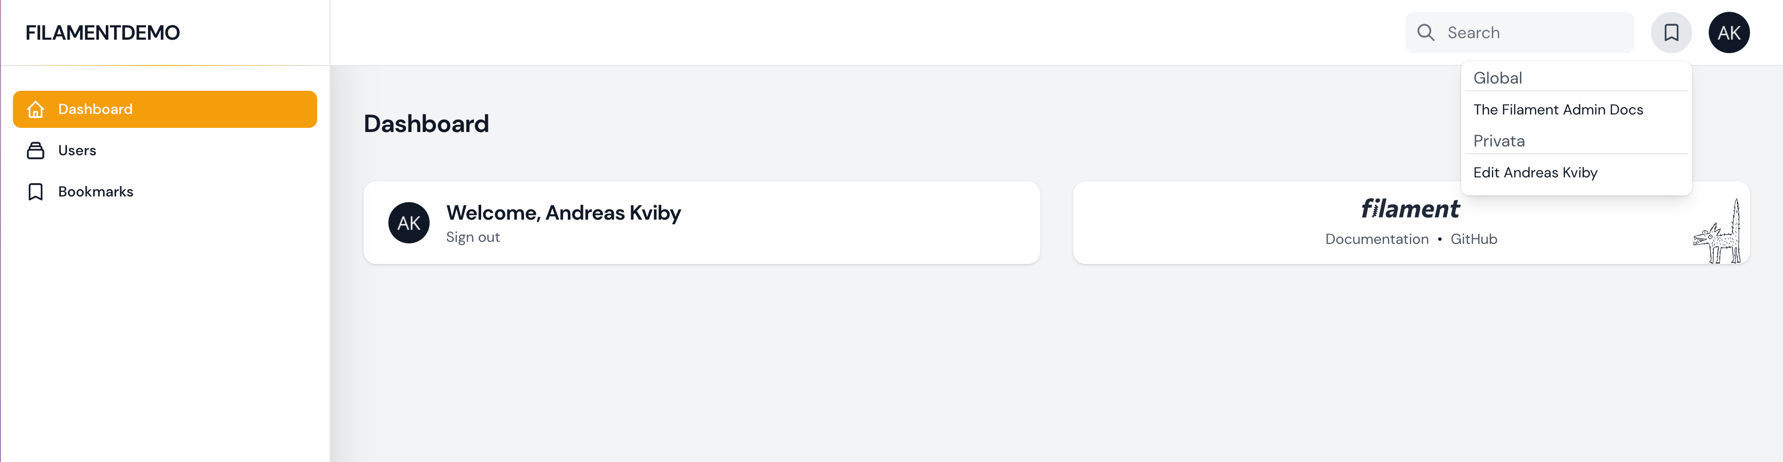Choose Edit Andreas Kviby from the menu
Screen dimensions: 1783x462
coord(1535,172)
